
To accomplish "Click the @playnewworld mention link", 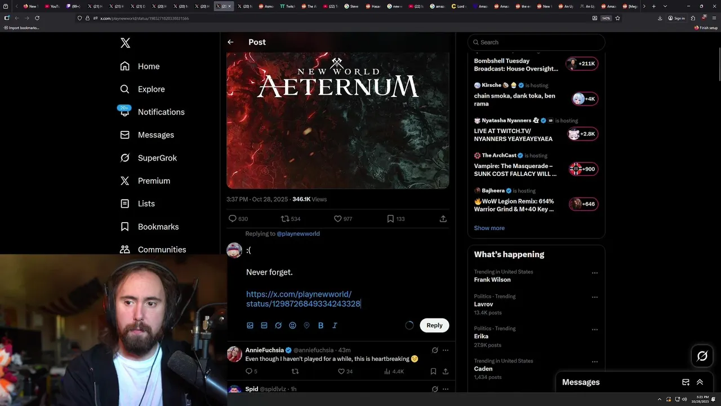I will 298,233.
